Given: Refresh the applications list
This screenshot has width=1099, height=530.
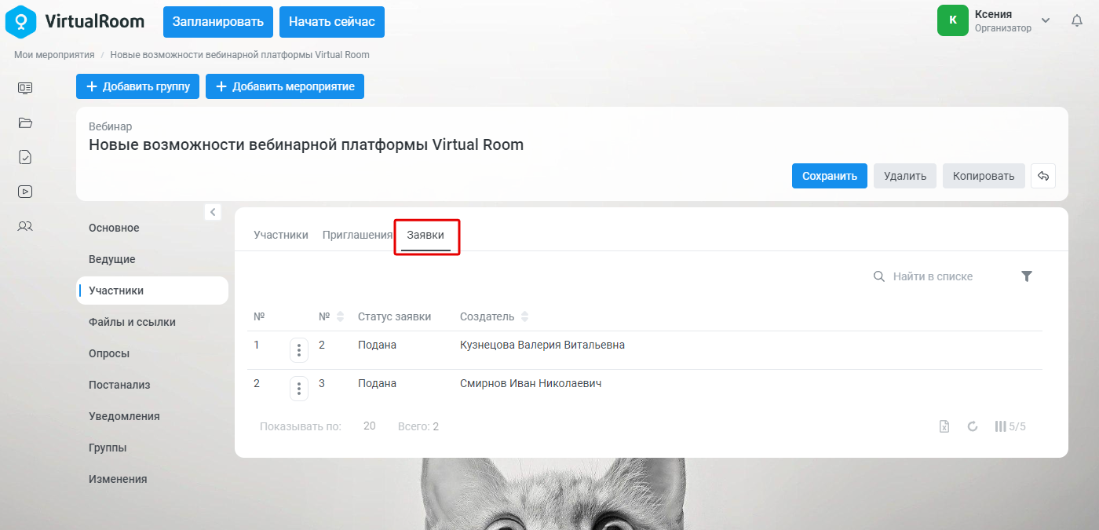Looking at the screenshot, I should (973, 426).
